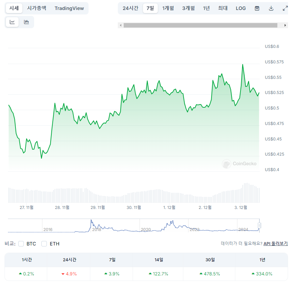Download the chart data
This screenshot has width=297, height=284.
tap(271, 8)
